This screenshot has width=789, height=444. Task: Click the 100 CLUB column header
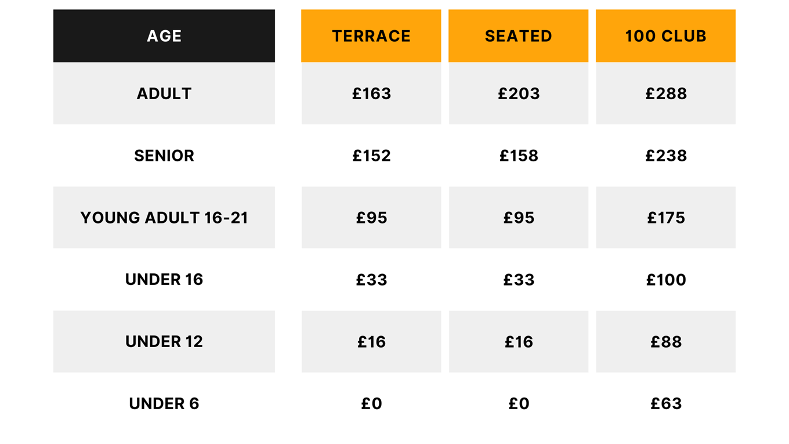click(665, 36)
